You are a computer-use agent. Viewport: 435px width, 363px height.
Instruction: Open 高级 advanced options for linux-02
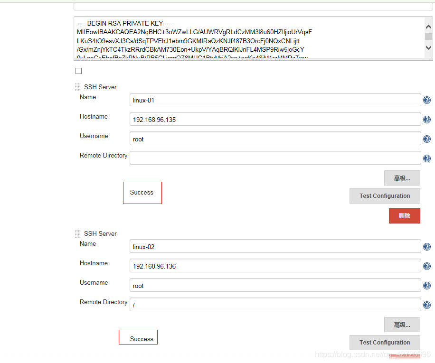(x=402, y=325)
